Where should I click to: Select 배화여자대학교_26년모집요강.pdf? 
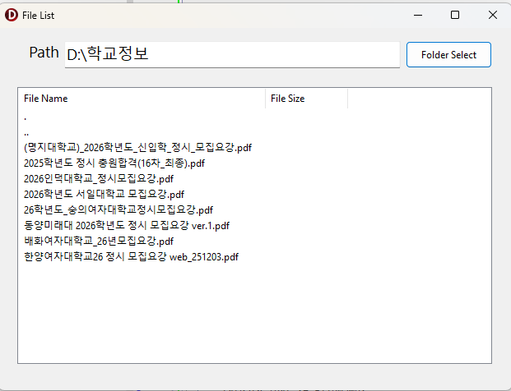99,241
